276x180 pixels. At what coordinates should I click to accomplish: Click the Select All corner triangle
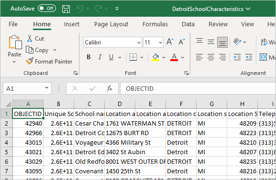pyautogui.click(x=8, y=104)
